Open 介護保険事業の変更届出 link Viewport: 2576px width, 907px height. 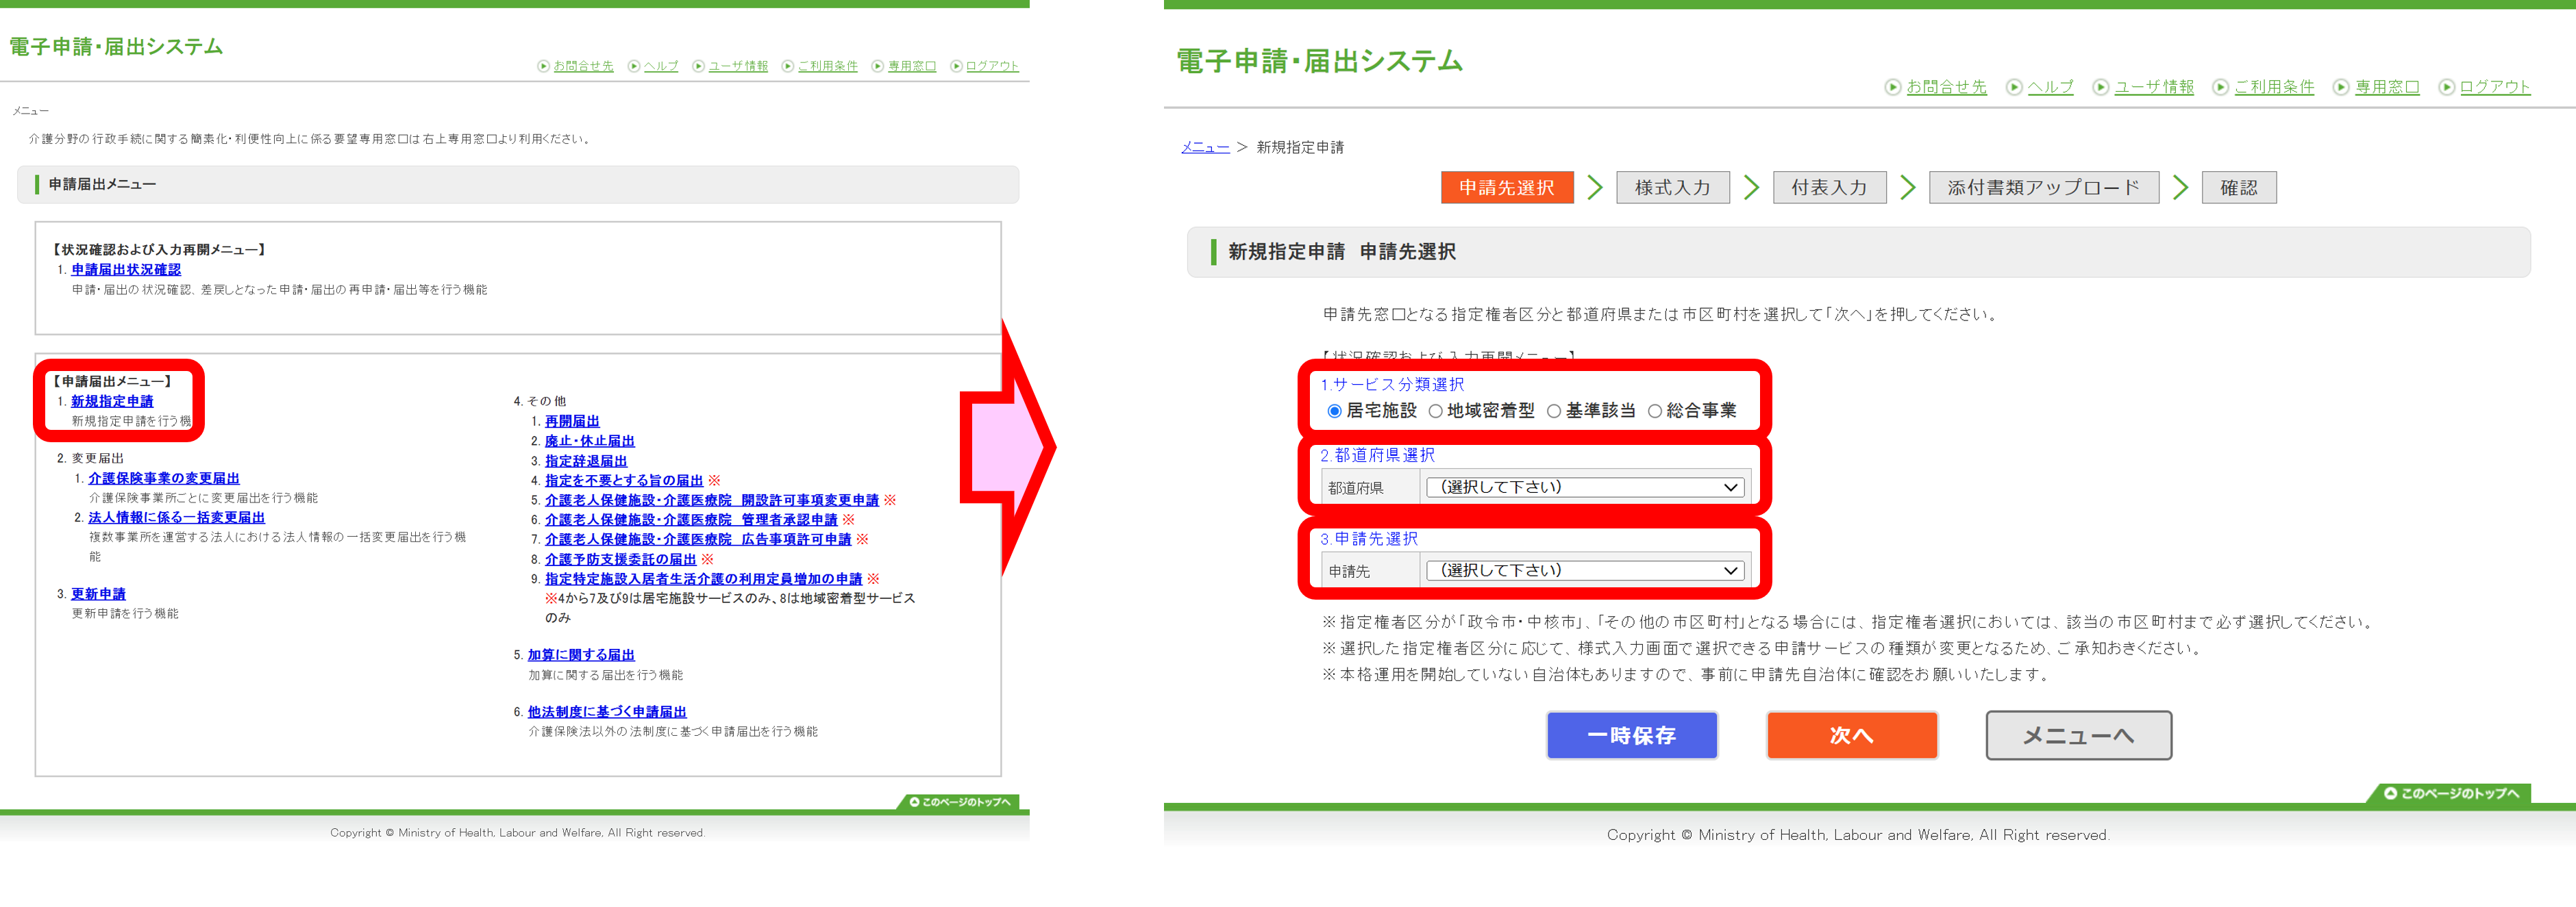pyautogui.click(x=164, y=478)
